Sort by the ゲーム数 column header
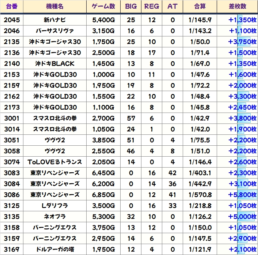258x255 pixels. [x=104, y=7]
